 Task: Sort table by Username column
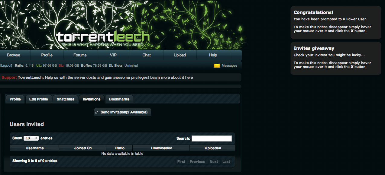[34, 148]
